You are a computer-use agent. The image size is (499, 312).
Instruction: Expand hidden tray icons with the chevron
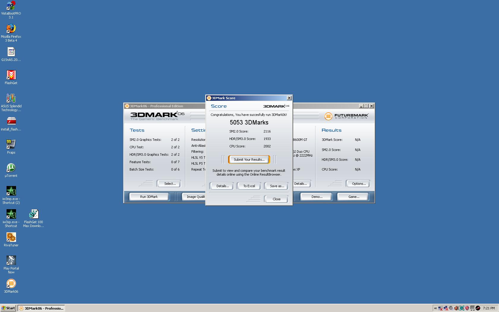(435, 308)
